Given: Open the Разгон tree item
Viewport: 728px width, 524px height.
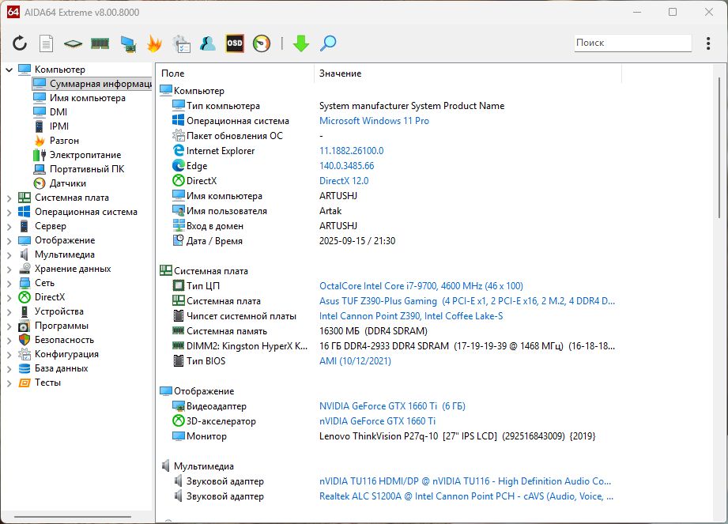Looking at the screenshot, I should click(x=64, y=141).
